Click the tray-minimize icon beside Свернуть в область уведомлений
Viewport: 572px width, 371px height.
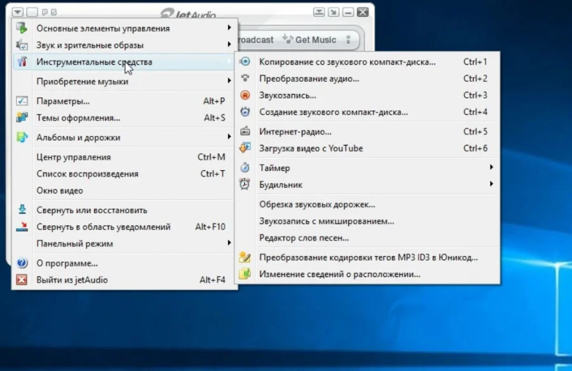pyautogui.click(x=22, y=227)
